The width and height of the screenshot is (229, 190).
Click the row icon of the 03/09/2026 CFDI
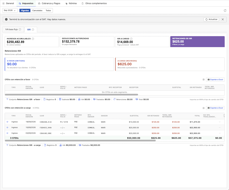coord(7,133)
